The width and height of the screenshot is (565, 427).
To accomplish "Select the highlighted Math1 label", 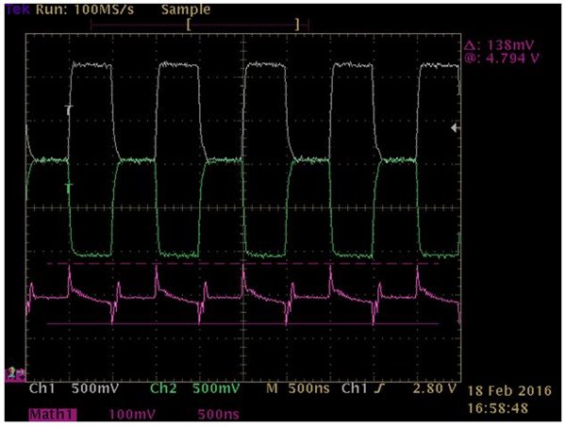I will [53, 415].
